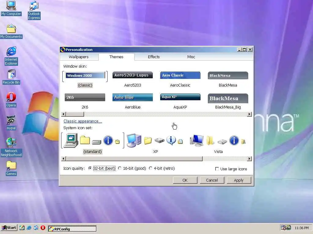Click the Apply button
This screenshot has width=313, height=234.
[x=239, y=180]
